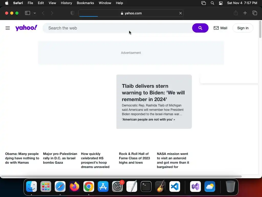
Task: Open App Store from the Dock
Action: 103,186
